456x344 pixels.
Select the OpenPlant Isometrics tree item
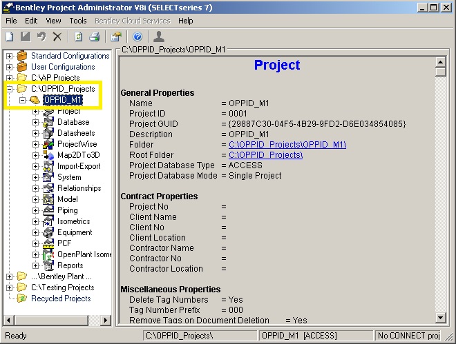(84, 254)
